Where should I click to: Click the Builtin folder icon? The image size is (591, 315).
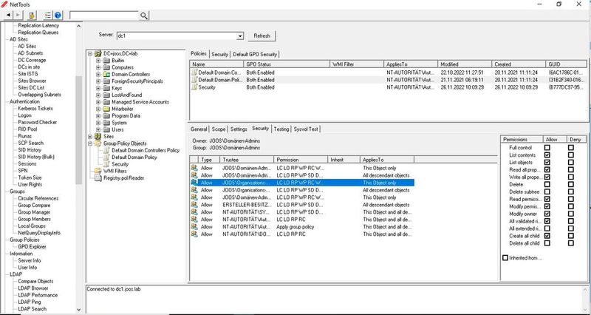pyautogui.click(x=106, y=61)
